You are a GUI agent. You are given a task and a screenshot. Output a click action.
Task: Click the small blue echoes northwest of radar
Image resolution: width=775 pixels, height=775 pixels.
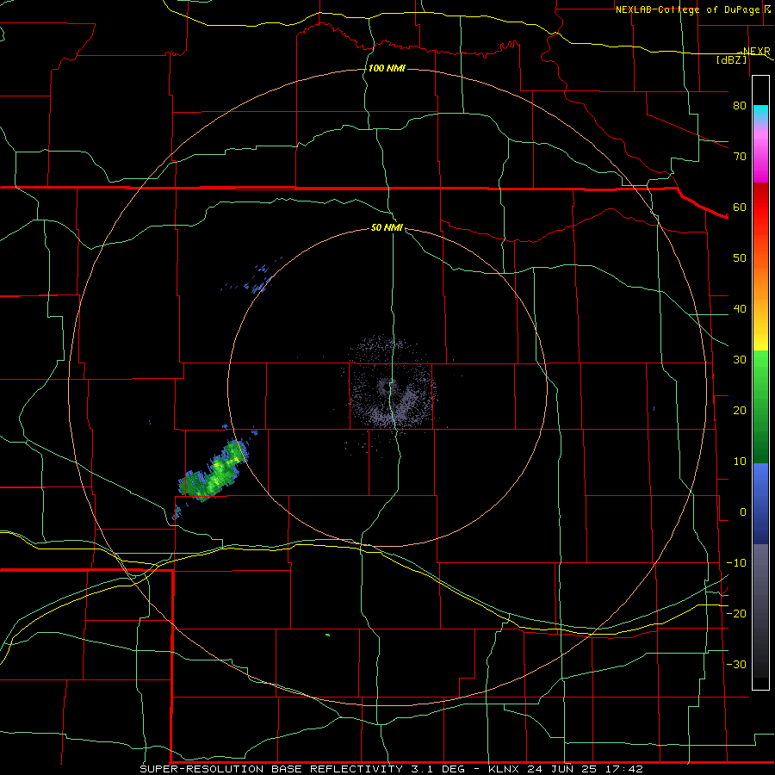tap(256, 280)
